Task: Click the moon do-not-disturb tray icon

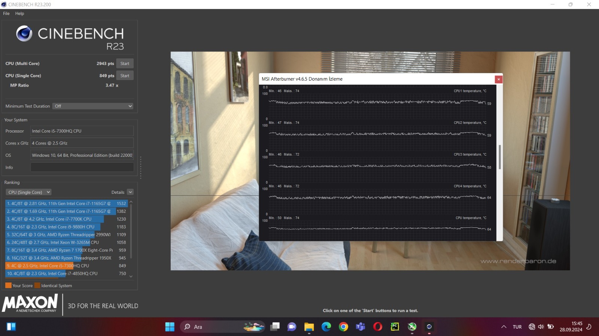Action: (x=589, y=327)
